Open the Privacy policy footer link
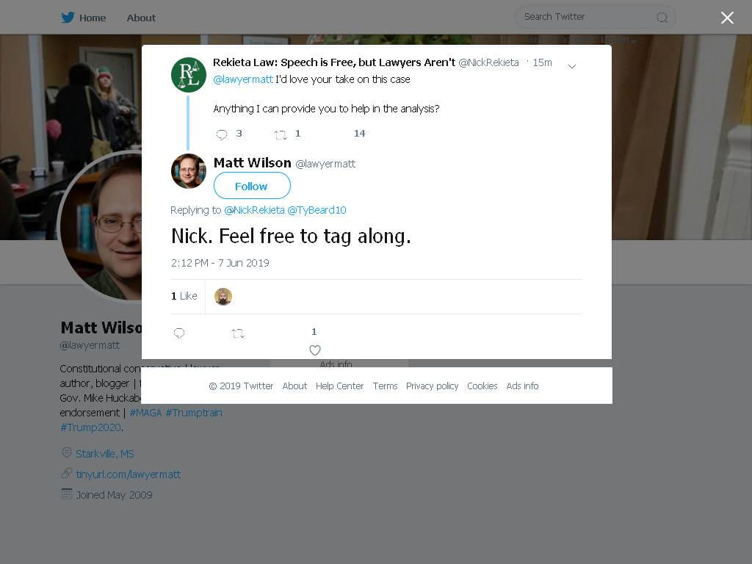 [x=432, y=386]
